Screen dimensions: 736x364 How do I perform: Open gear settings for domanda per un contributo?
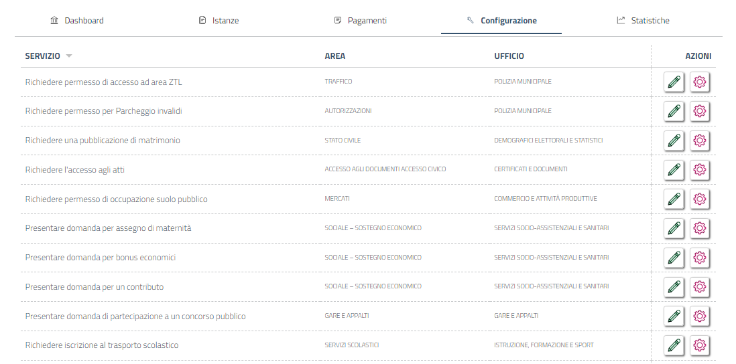[x=700, y=287]
